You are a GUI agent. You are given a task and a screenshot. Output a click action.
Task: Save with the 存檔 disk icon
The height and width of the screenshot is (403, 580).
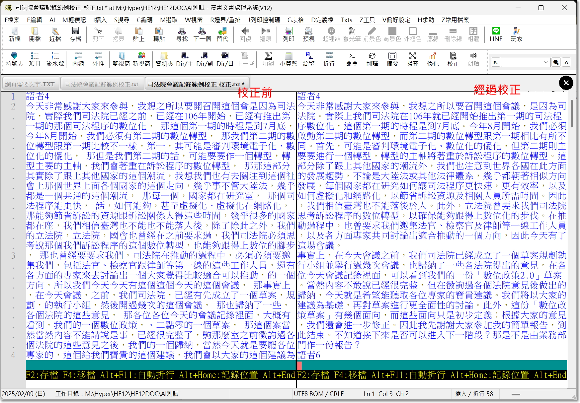(x=75, y=34)
